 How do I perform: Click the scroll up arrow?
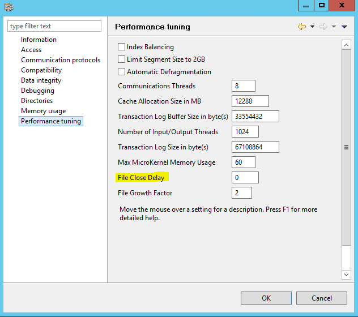346,44
